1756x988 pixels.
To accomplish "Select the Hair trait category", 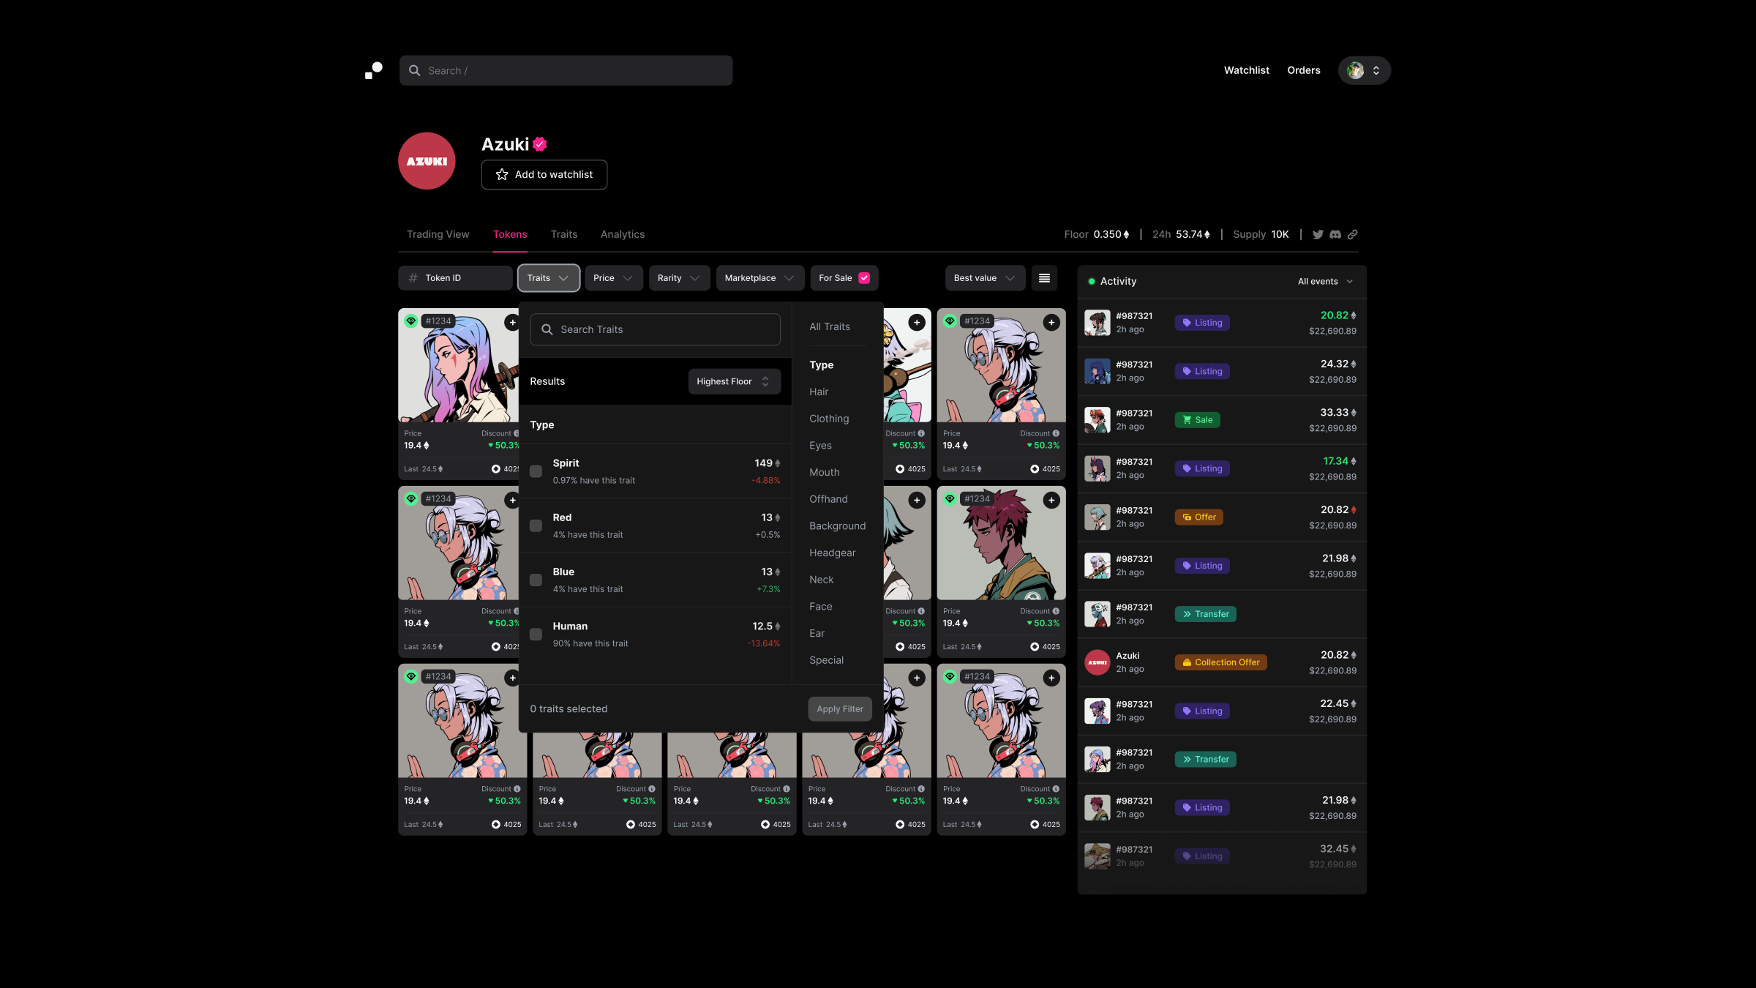I will [x=819, y=392].
